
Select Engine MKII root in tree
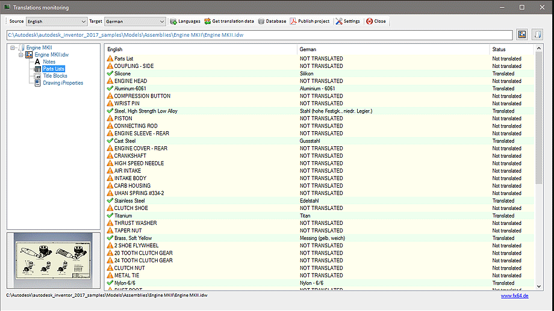pyautogui.click(x=39, y=48)
